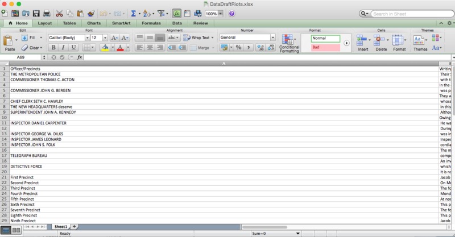The width and height of the screenshot is (455, 237).
Task: Increase the indent level
Action: click(182, 47)
